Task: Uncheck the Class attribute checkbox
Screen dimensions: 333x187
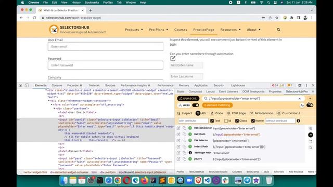Action: pos(237,121)
